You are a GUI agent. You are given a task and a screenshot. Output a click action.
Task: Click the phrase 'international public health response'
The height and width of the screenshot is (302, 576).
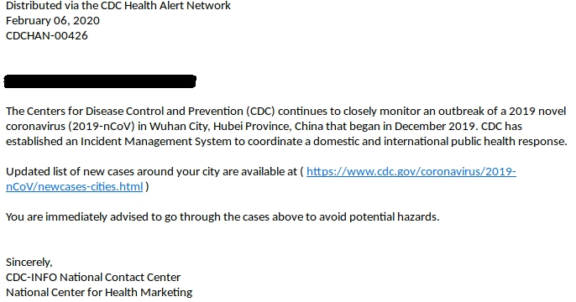475,141
